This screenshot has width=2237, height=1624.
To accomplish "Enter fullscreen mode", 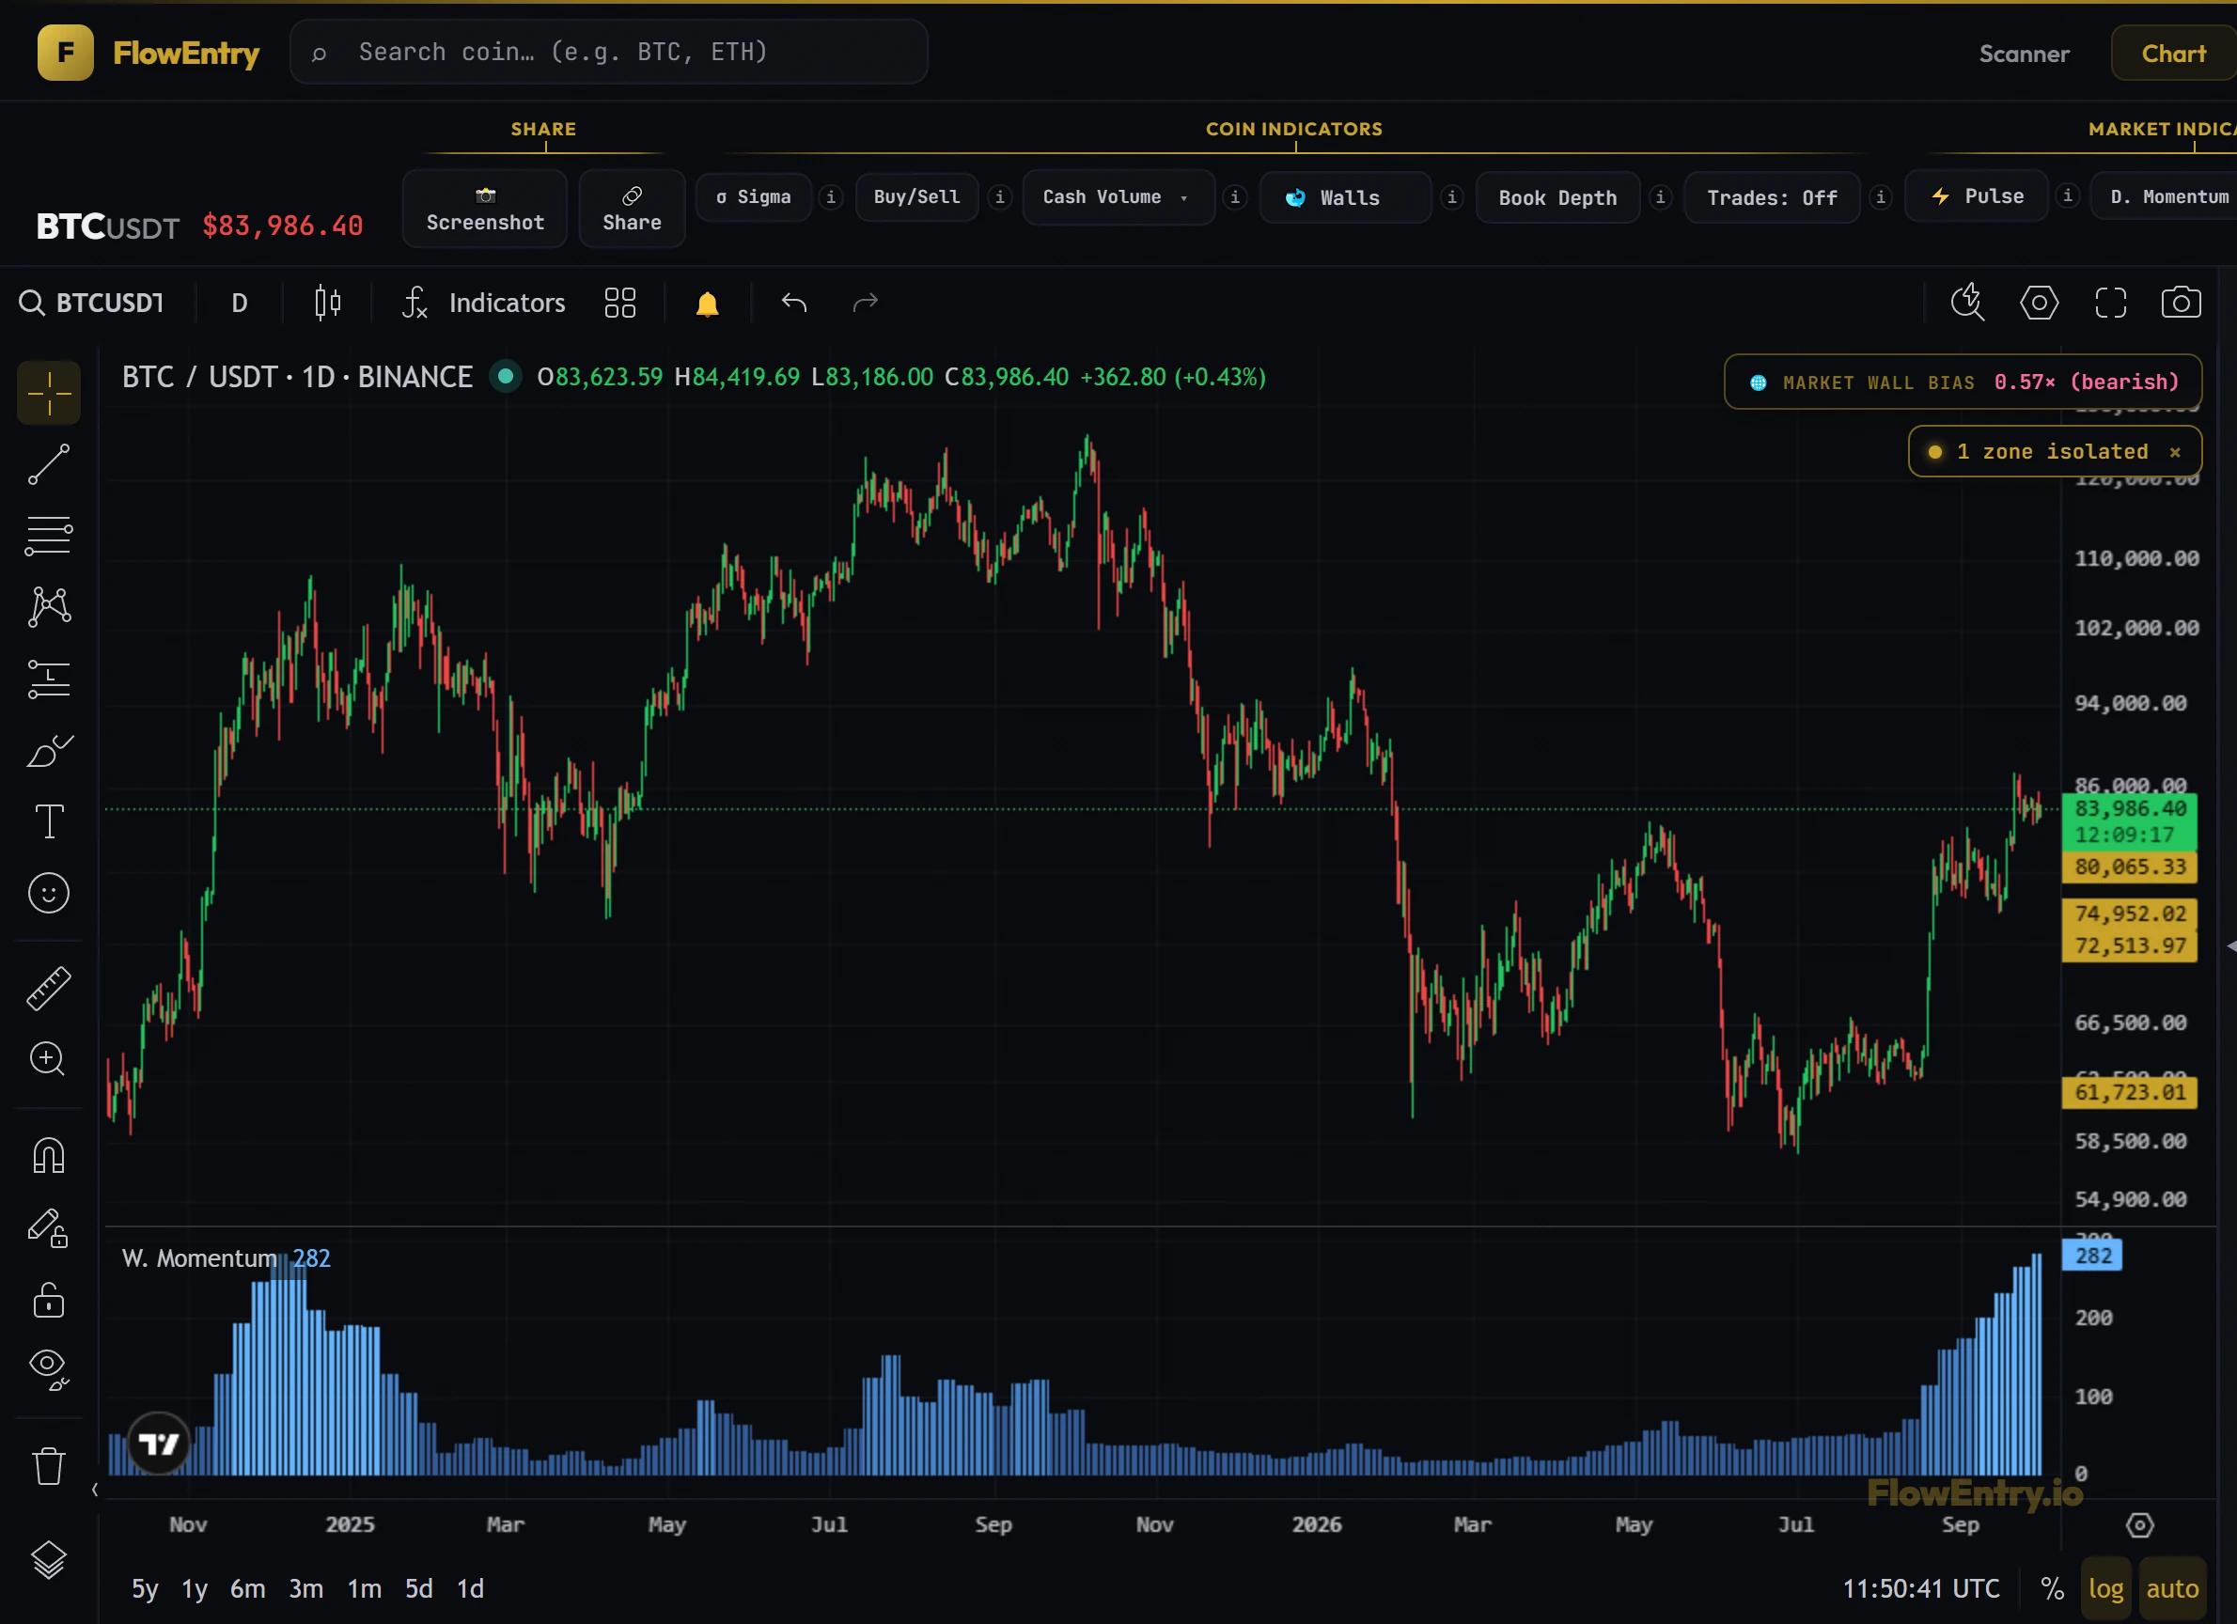I will 2111,303.
